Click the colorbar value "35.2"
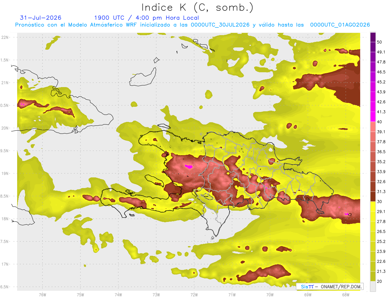This screenshot has height=299, width=388. (x=381, y=162)
